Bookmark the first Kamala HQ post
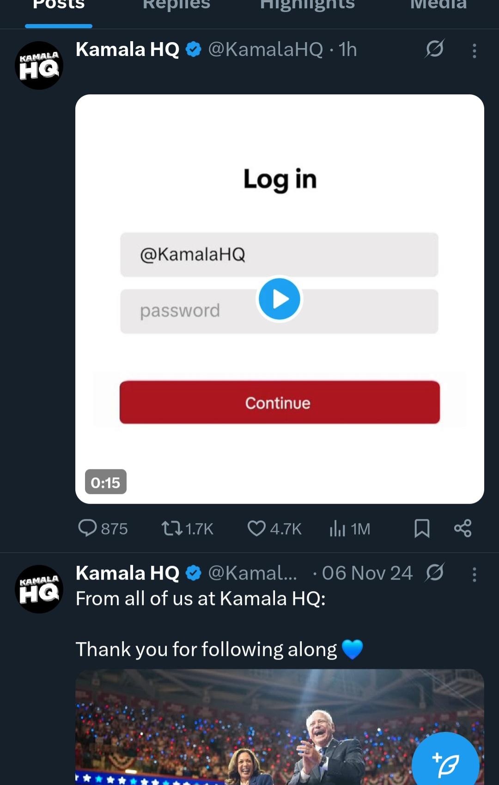The height and width of the screenshot is (785, 499). click(x=422, y=528)
